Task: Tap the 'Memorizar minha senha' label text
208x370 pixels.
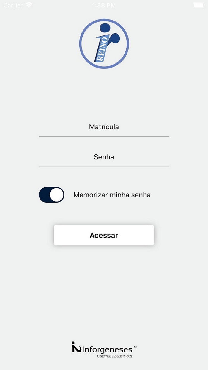Action: coord(112,195)
